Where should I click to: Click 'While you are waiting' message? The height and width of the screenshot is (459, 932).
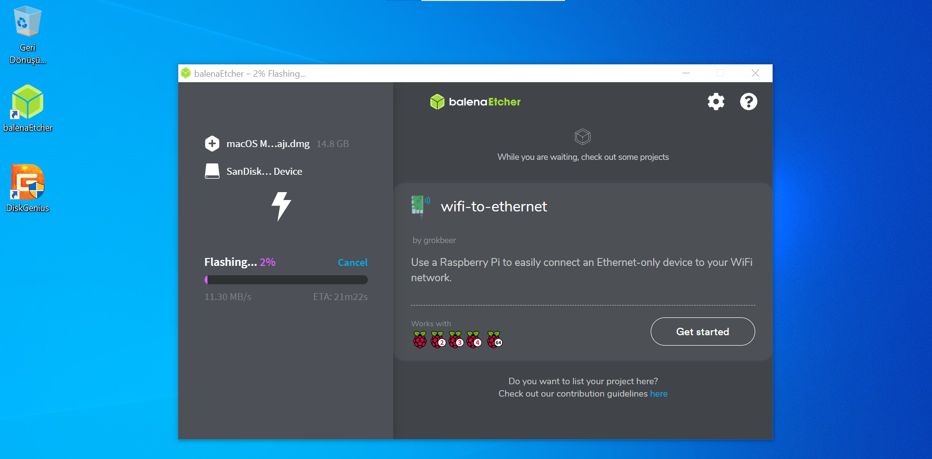[x=583, y=157]
